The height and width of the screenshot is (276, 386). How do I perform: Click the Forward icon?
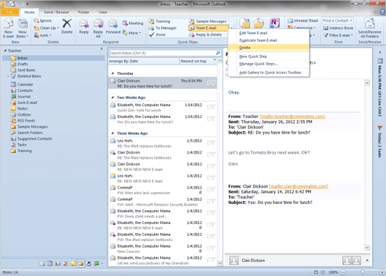[113, 24]
